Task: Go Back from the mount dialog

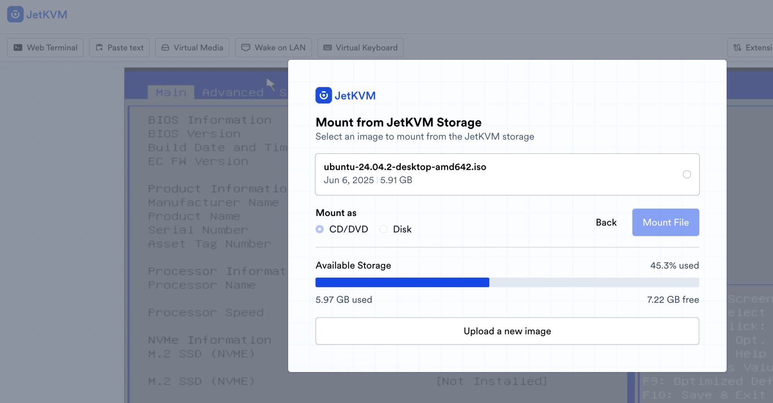Action: tap(606, 222)
